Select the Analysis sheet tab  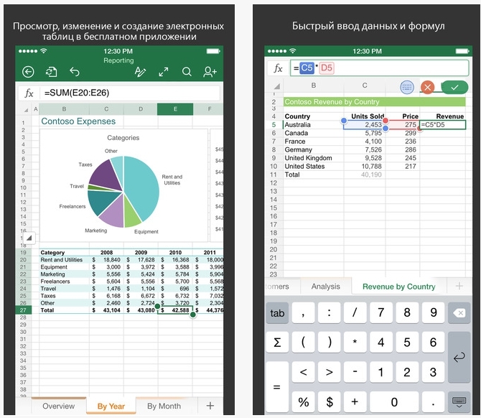(325, 286)
